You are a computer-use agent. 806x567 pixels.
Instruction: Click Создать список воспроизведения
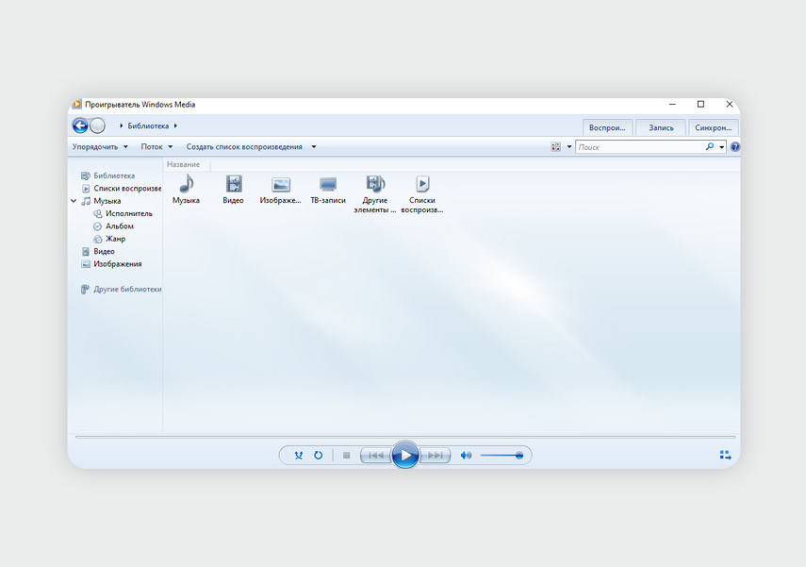click(244, 146)
